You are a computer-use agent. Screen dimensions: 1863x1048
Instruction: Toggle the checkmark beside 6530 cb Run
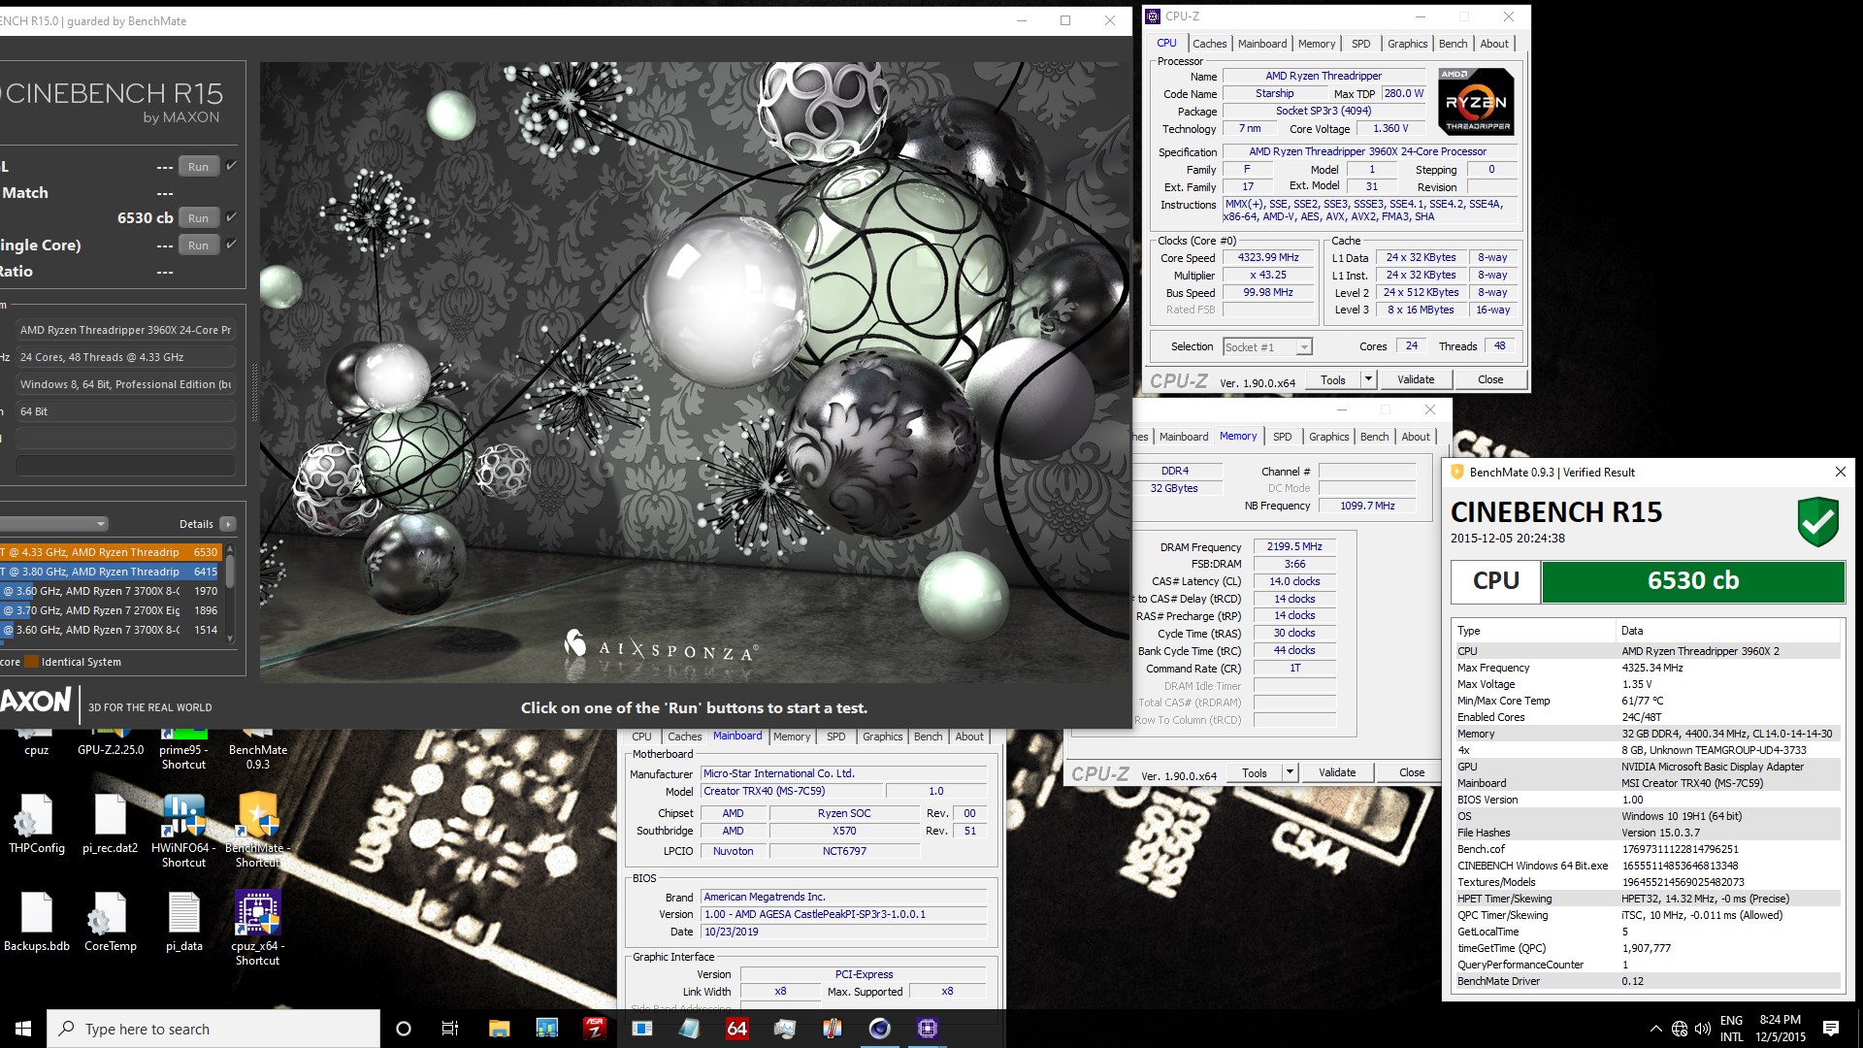click(231, 217)
